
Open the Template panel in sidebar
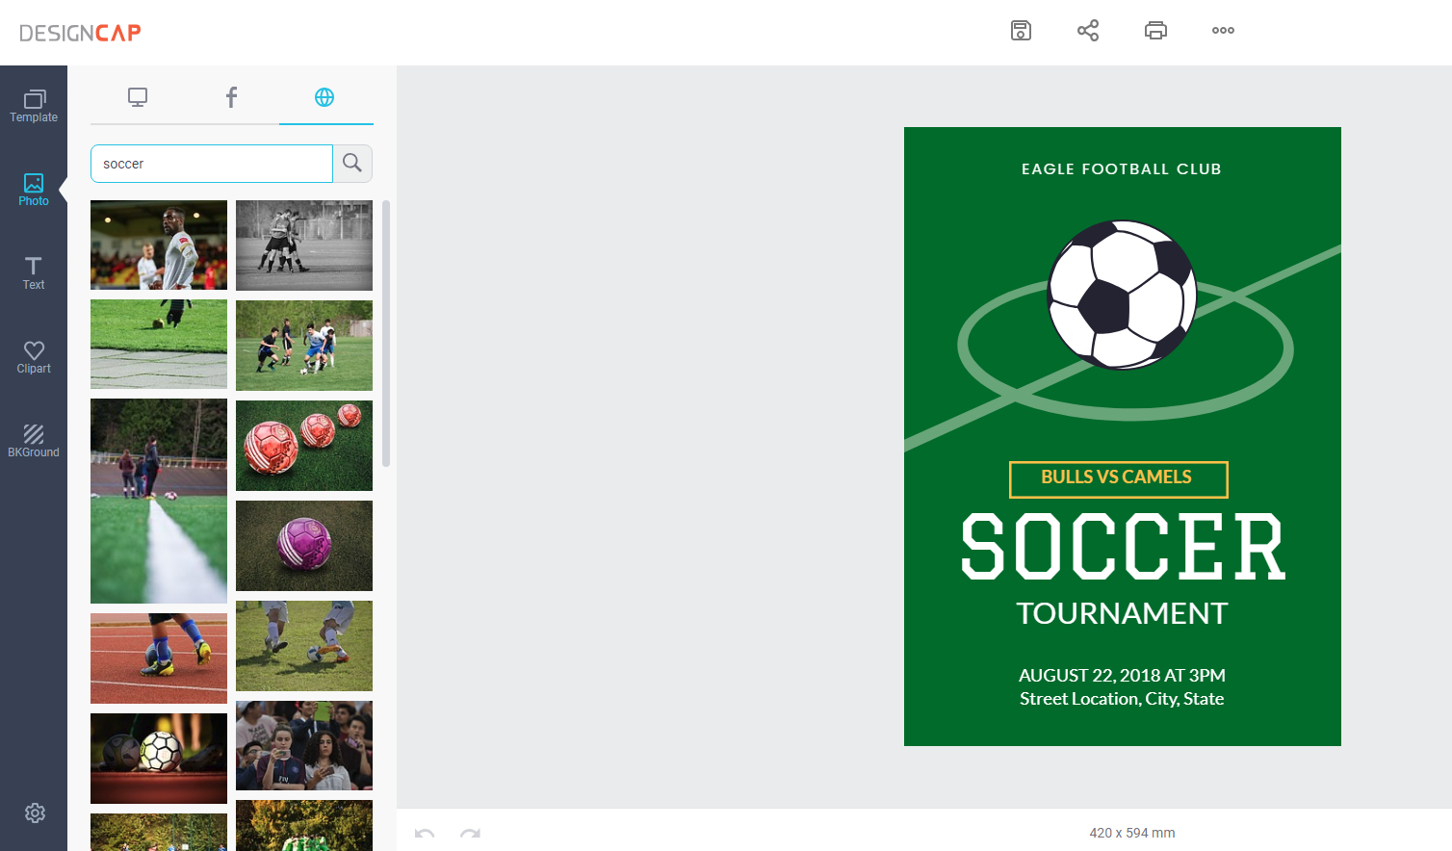coord(34,106)
